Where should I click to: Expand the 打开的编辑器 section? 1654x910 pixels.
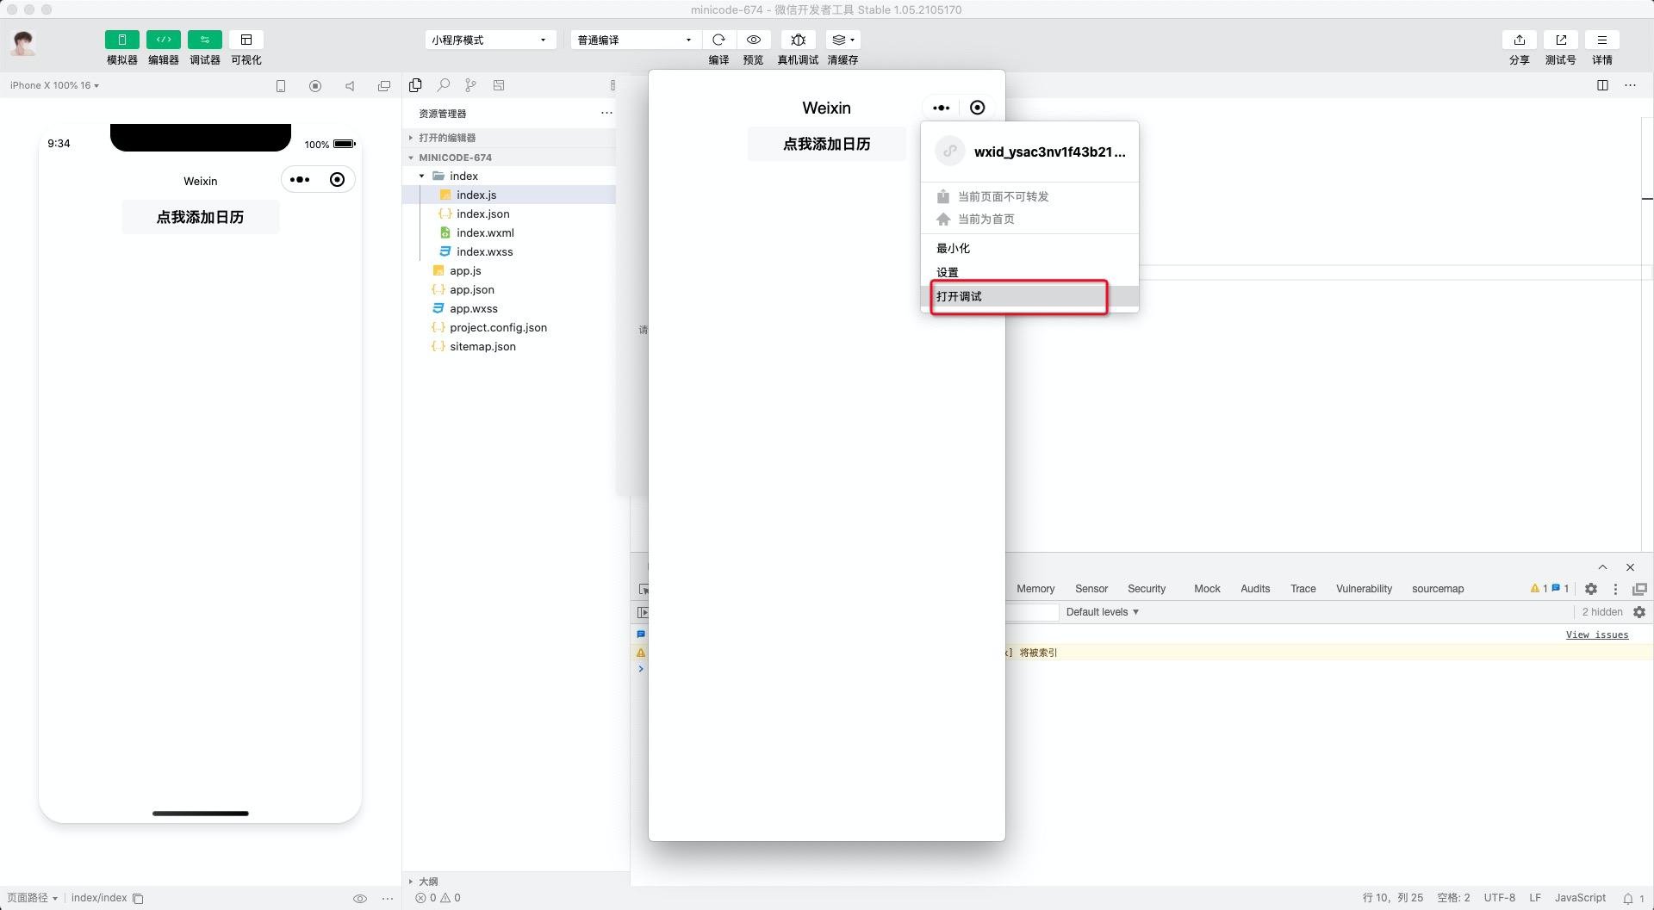(x=509, y=138)
